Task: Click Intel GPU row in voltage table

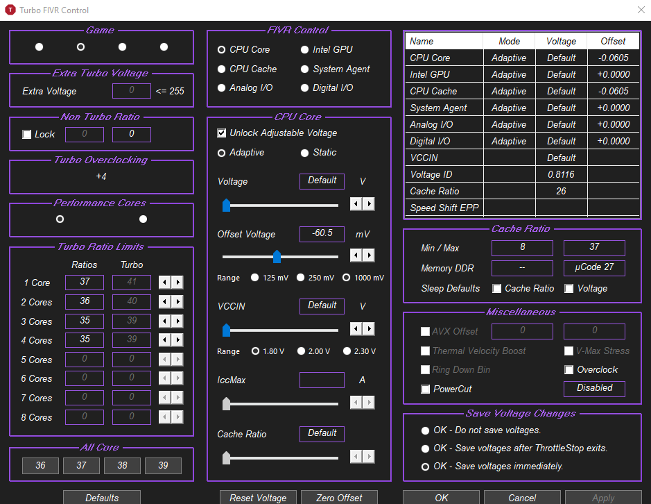Action: (522, 74)
